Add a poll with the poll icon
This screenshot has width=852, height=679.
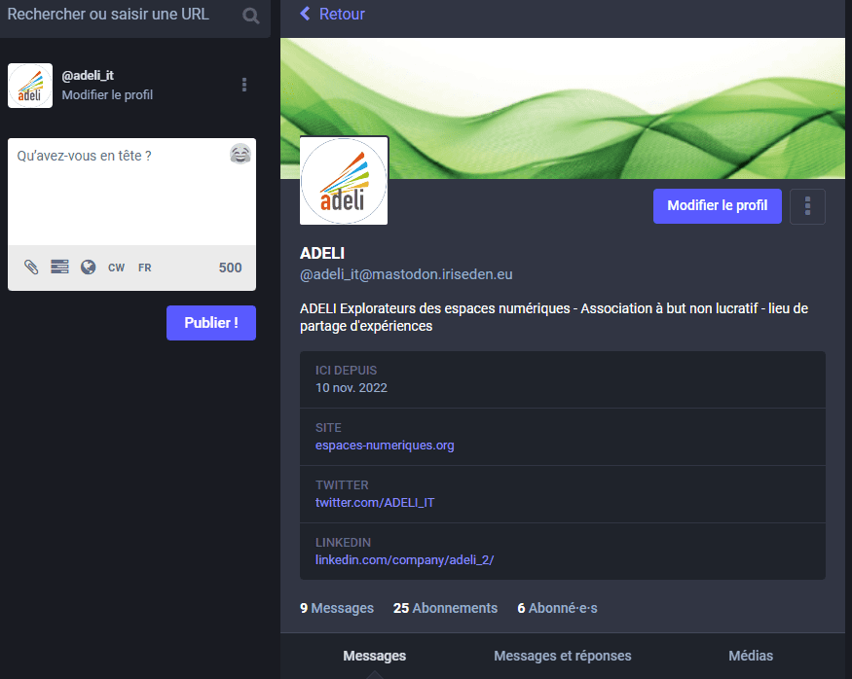coord(59,268)
